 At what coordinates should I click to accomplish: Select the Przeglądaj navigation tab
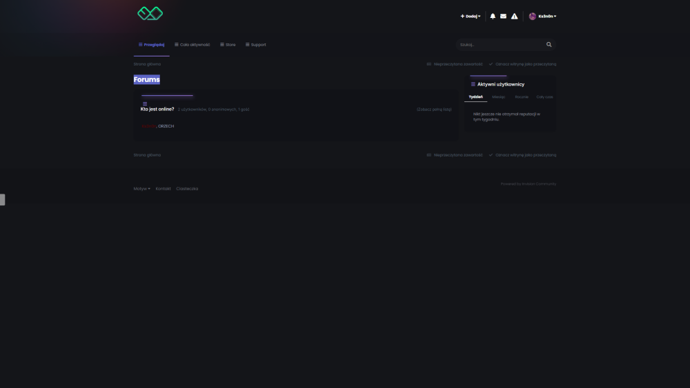tap(151, 44)
